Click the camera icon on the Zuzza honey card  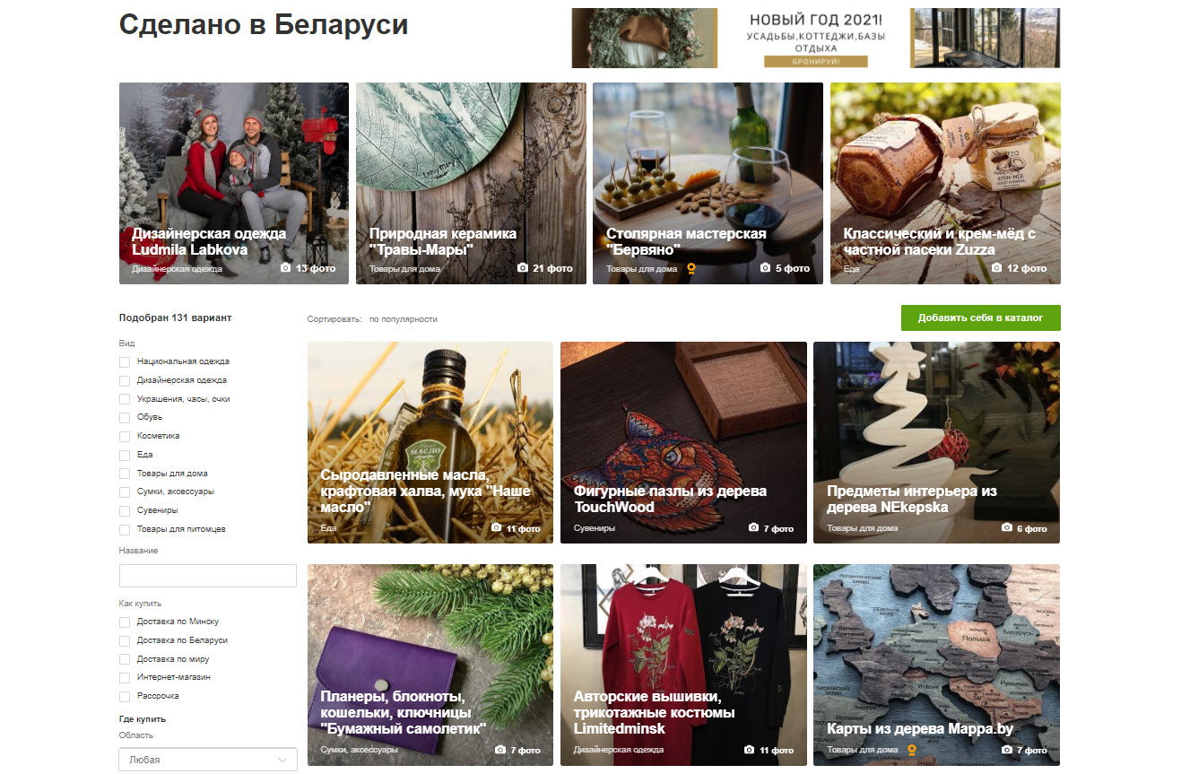pyautogui.click(x=996, y=268)
